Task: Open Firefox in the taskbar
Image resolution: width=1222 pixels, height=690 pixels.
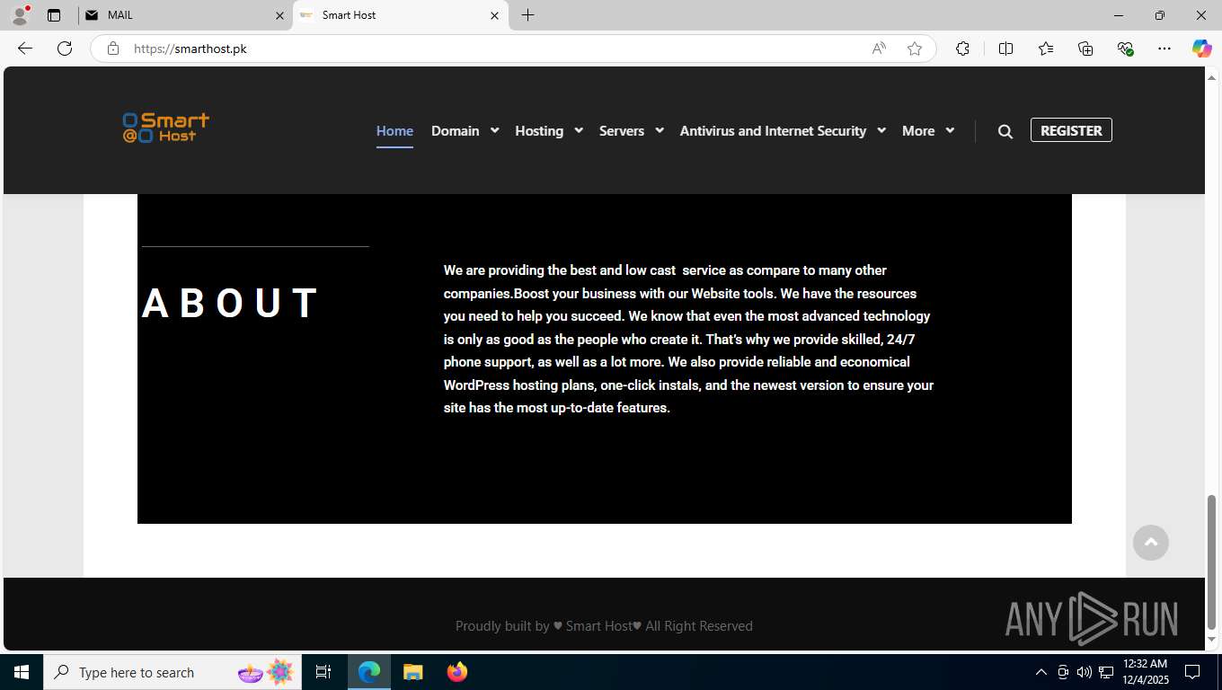Action: point(456,672)
